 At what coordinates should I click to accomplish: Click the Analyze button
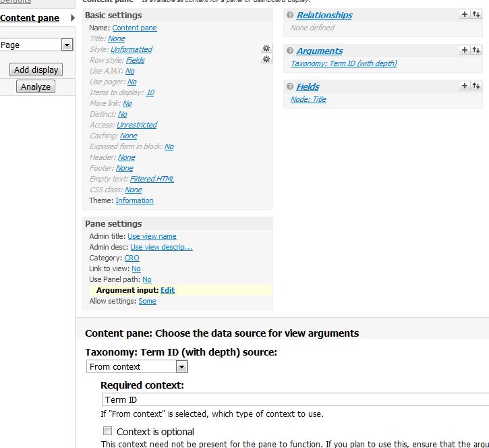36,86
